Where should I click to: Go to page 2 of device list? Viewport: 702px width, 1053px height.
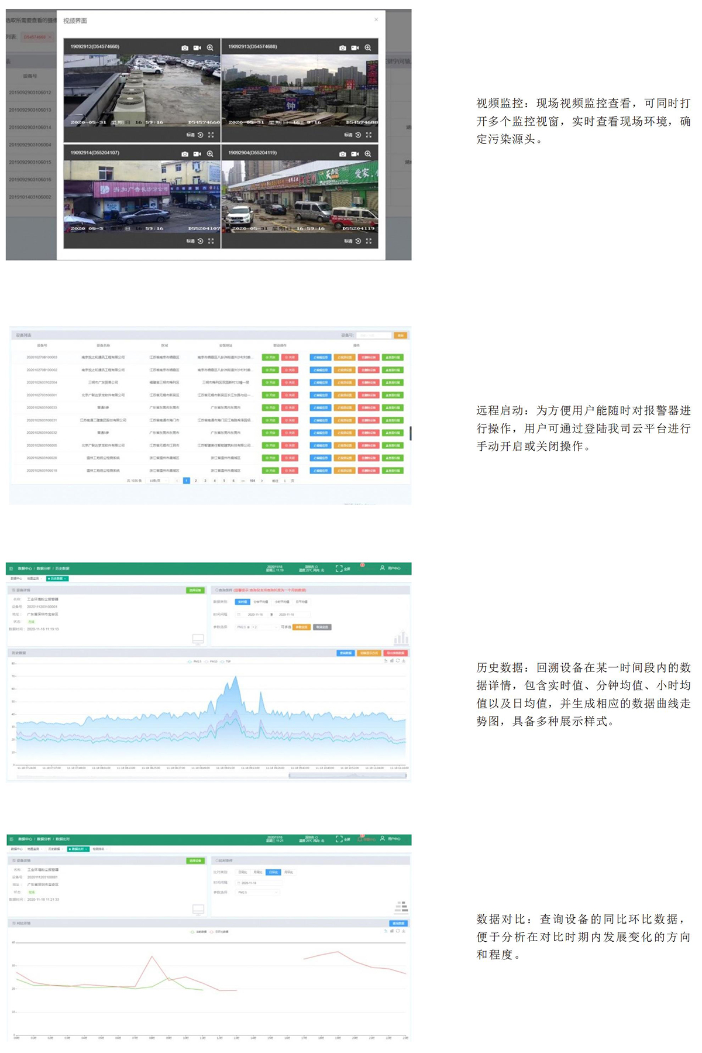pyautogui.click(x=196, y=481)
